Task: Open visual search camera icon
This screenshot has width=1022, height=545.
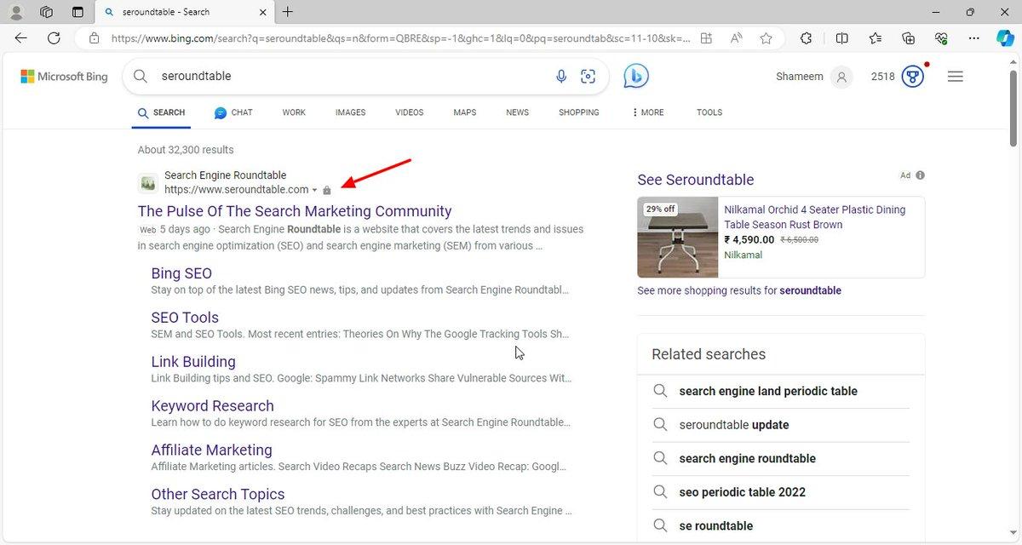Action: (x=588, y=77)
